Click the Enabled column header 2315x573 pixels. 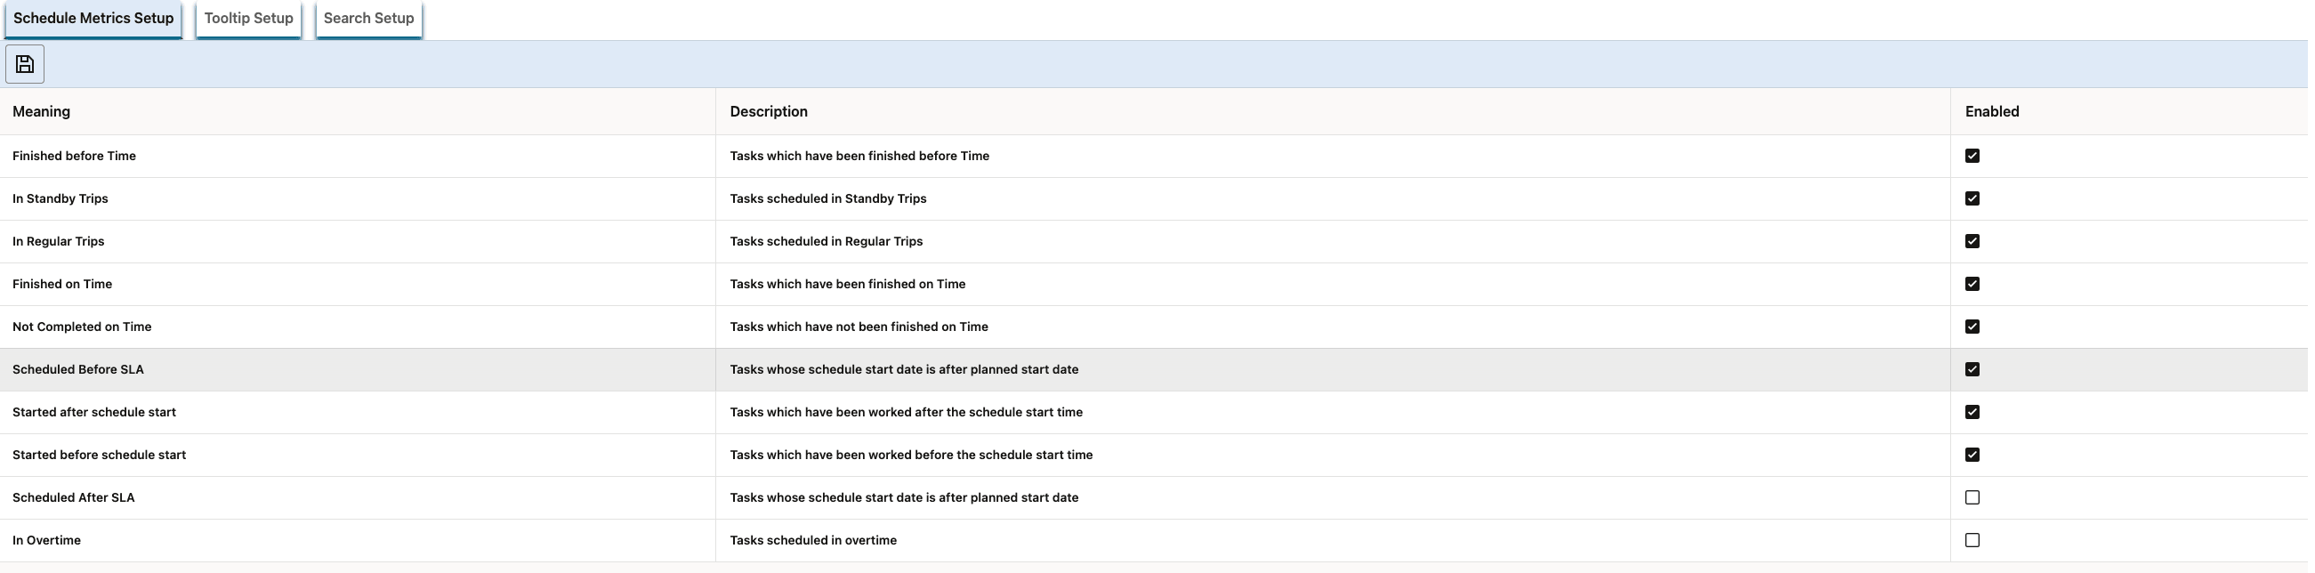pos(1991,111)
